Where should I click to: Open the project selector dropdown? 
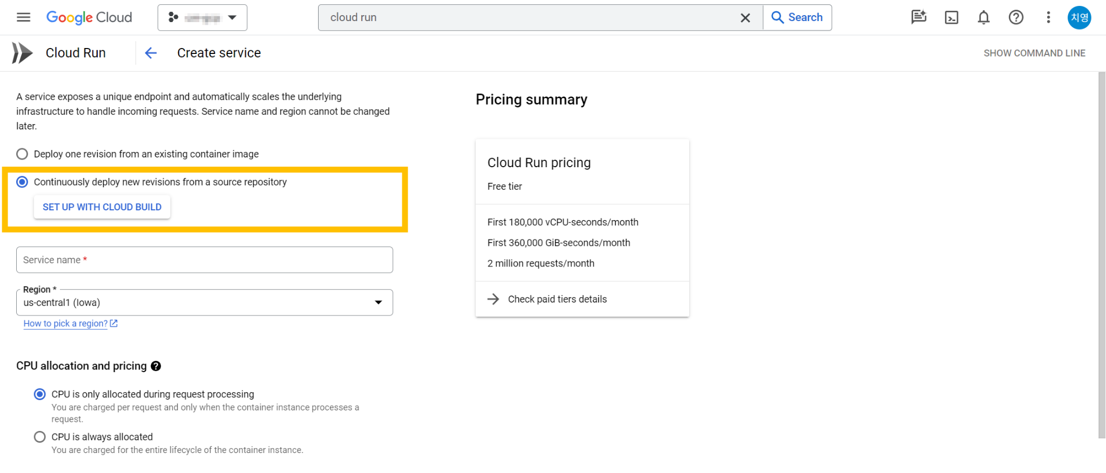coord(203,18)
